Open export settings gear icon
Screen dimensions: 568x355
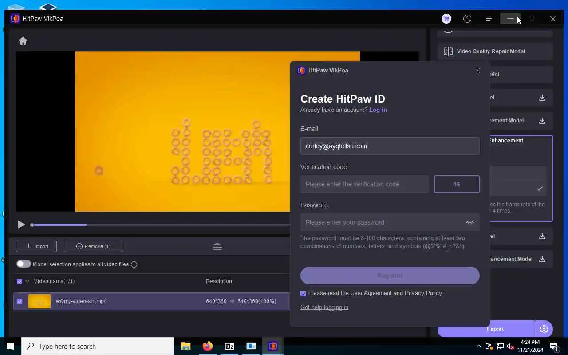tap(544, 329)
